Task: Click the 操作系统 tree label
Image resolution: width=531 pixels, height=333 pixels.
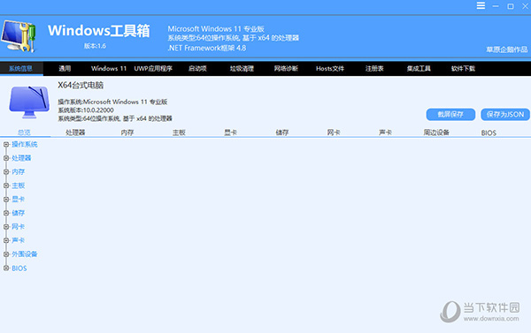Action: 25,144
